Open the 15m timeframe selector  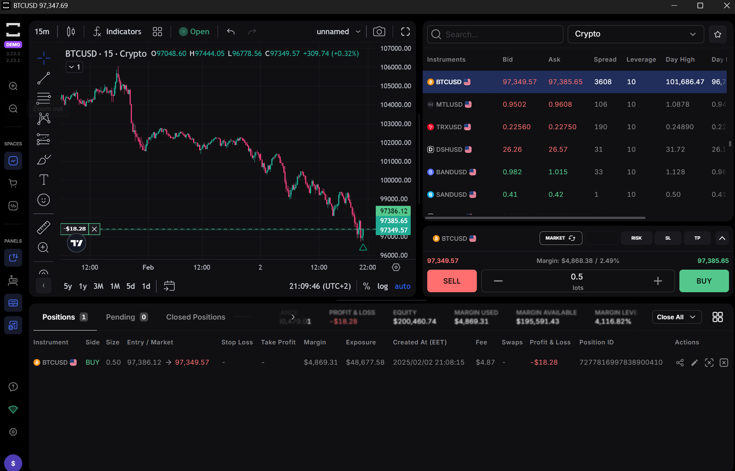[x=42, y=32]
